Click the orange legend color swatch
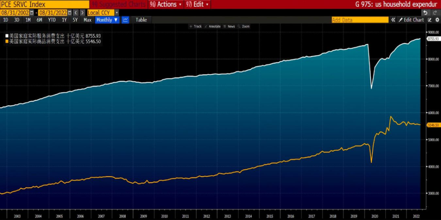441x220 pixels. [x=7, y=42]
